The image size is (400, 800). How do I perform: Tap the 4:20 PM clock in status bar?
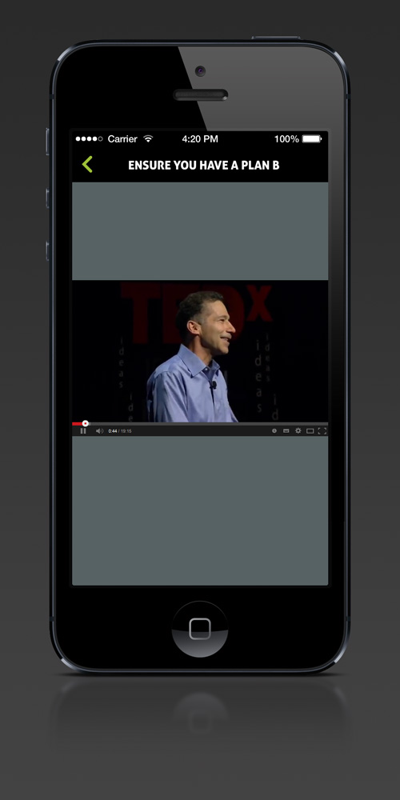(200, 138)
